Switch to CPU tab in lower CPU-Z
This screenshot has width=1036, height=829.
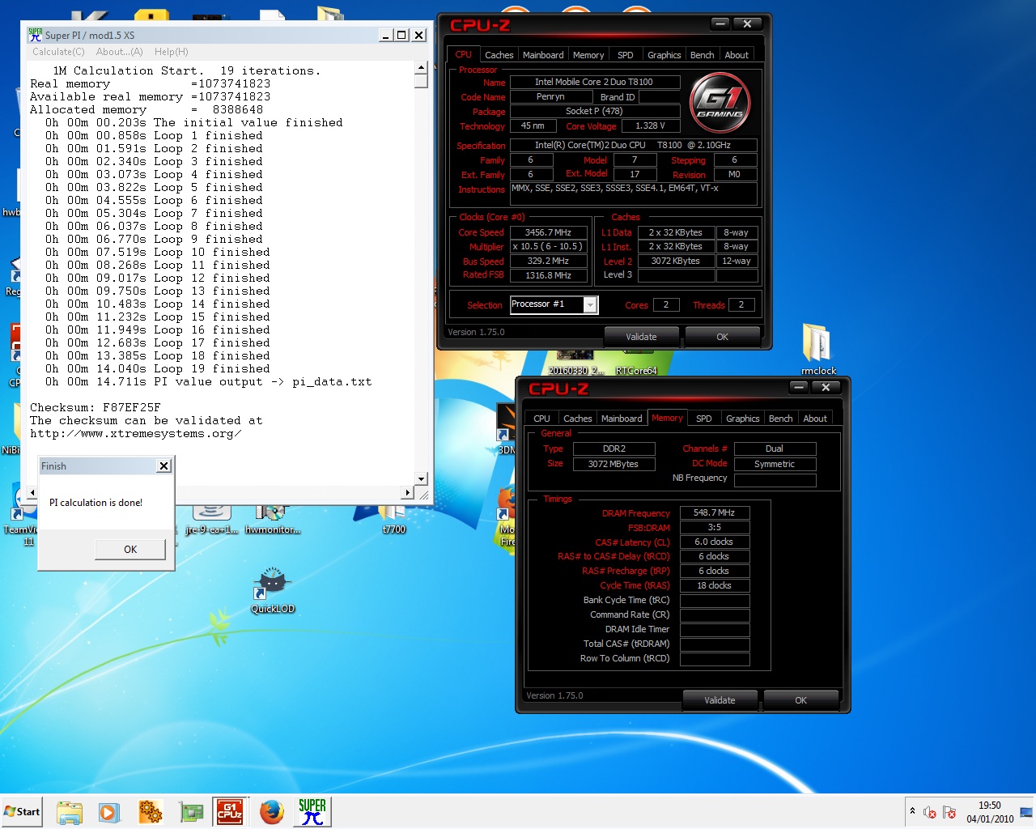click(x=541, y=419)
